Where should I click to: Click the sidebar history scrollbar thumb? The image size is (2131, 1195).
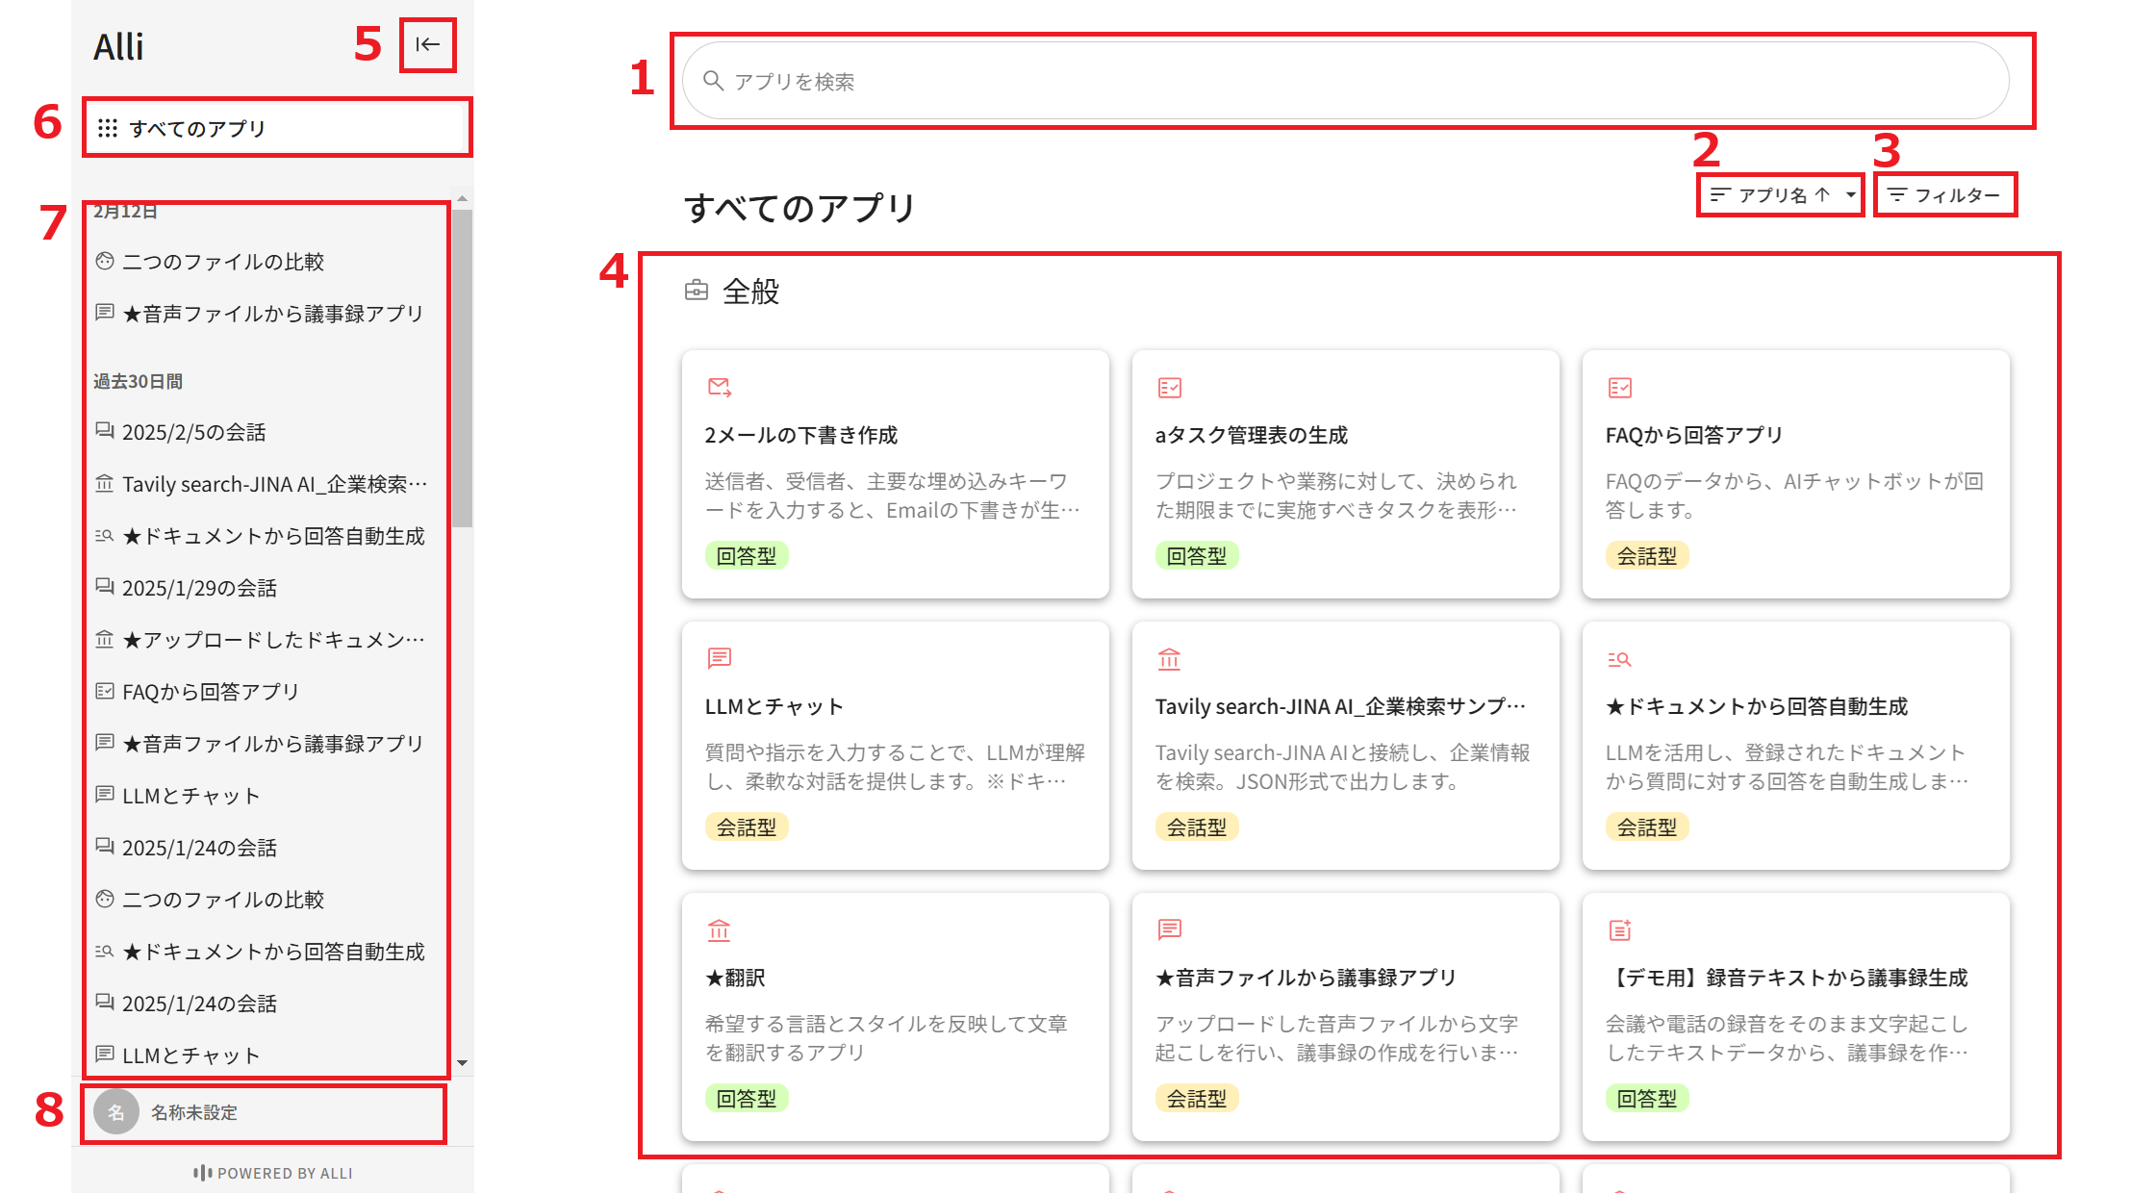[x=463, y=366]
